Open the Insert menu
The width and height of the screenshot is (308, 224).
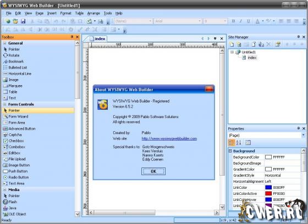pos(52,13)
